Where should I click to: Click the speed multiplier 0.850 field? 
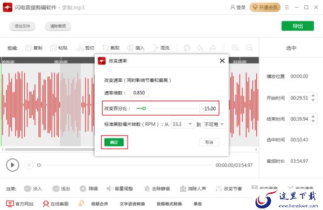(x=139, y=93)
